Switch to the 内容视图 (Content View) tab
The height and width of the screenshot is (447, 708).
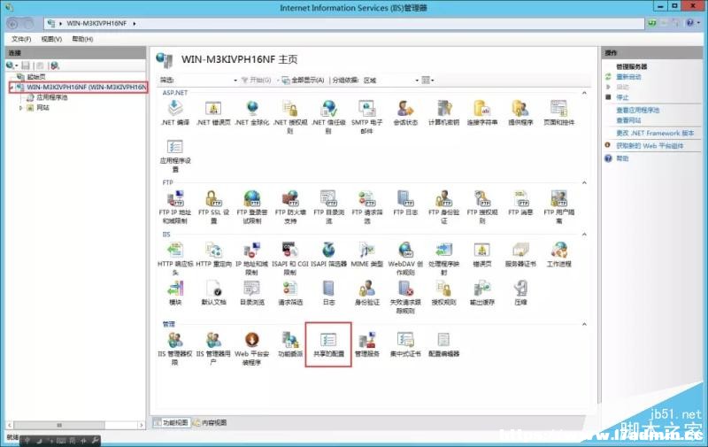pos(210,422)
